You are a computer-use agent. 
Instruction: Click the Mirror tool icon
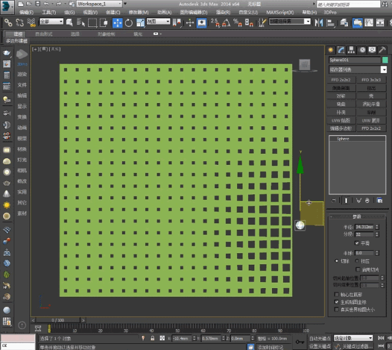tap(318, 23)
